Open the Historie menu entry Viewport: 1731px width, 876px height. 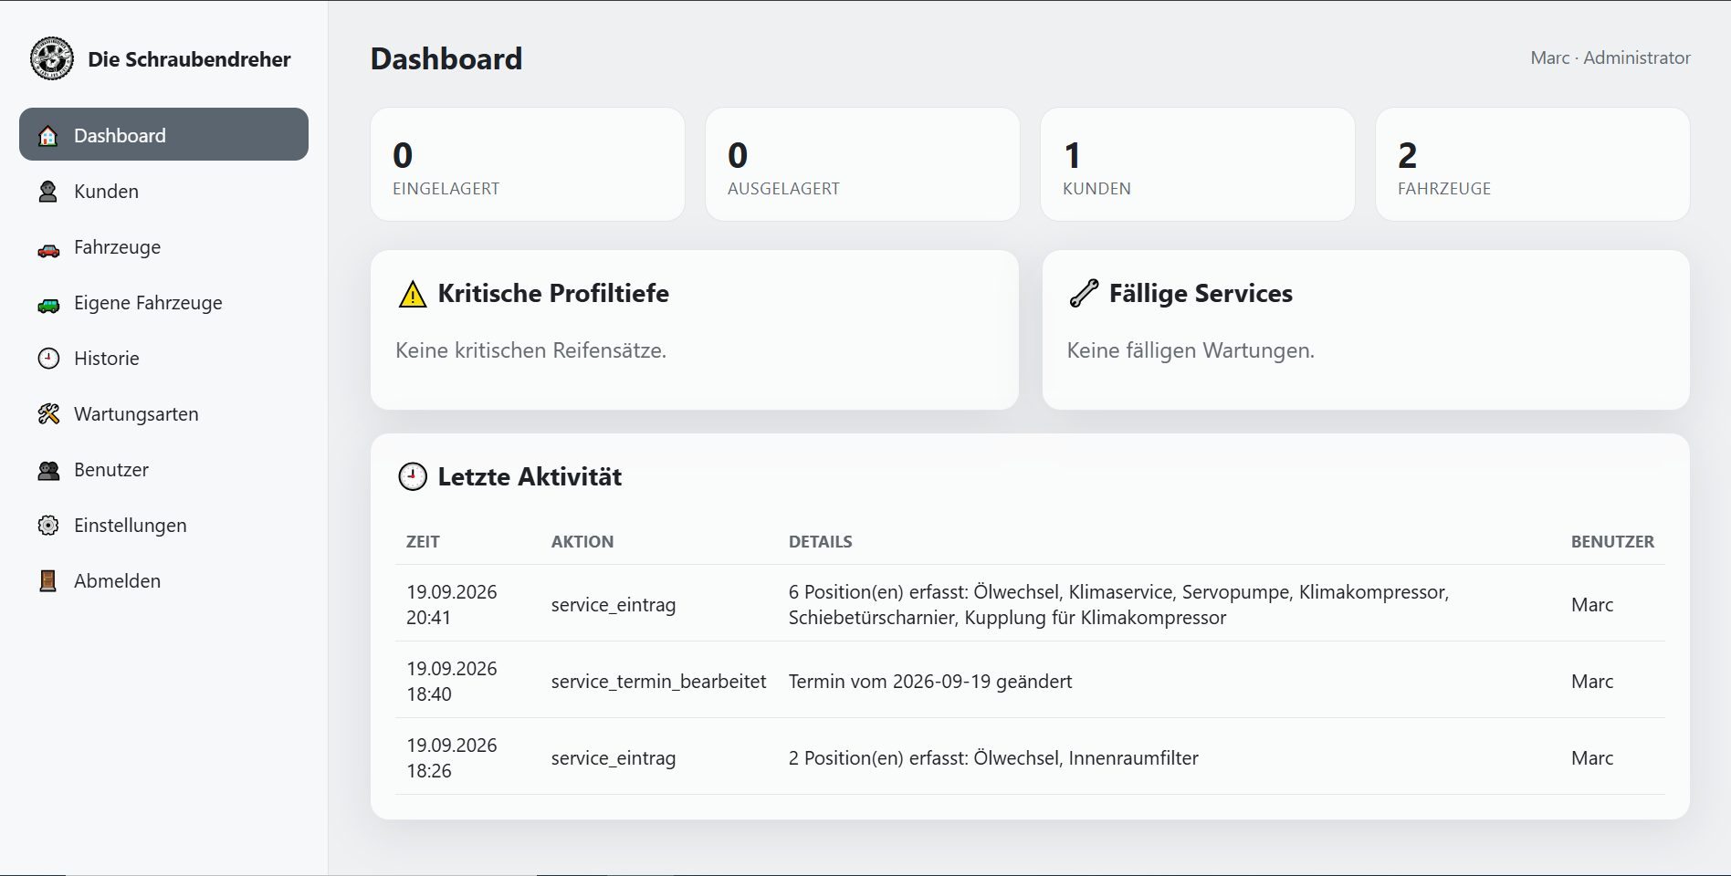click(x=163, y=359)
